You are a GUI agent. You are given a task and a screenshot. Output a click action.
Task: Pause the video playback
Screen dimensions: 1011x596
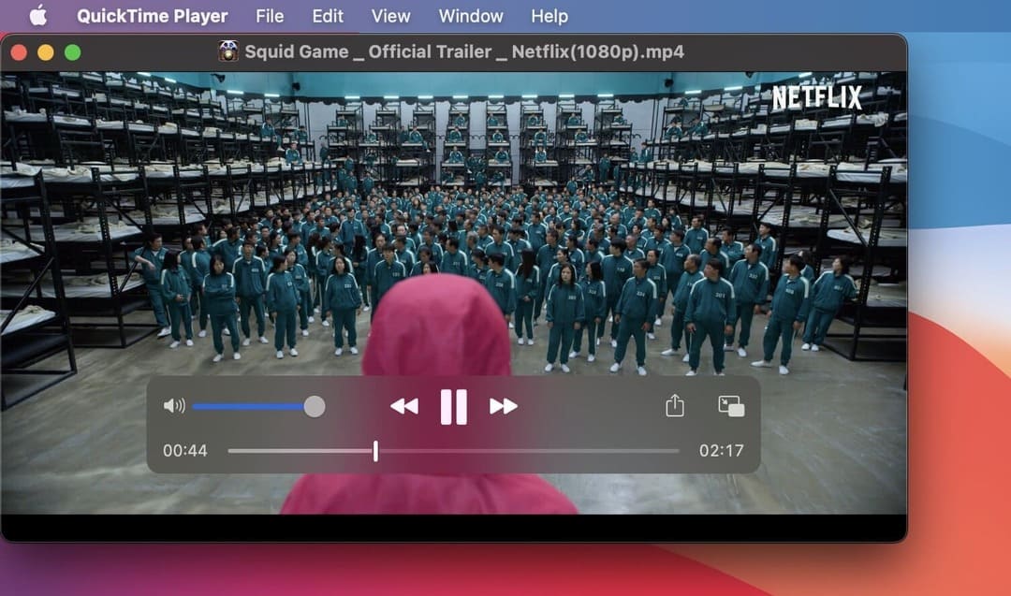(454, 407)
